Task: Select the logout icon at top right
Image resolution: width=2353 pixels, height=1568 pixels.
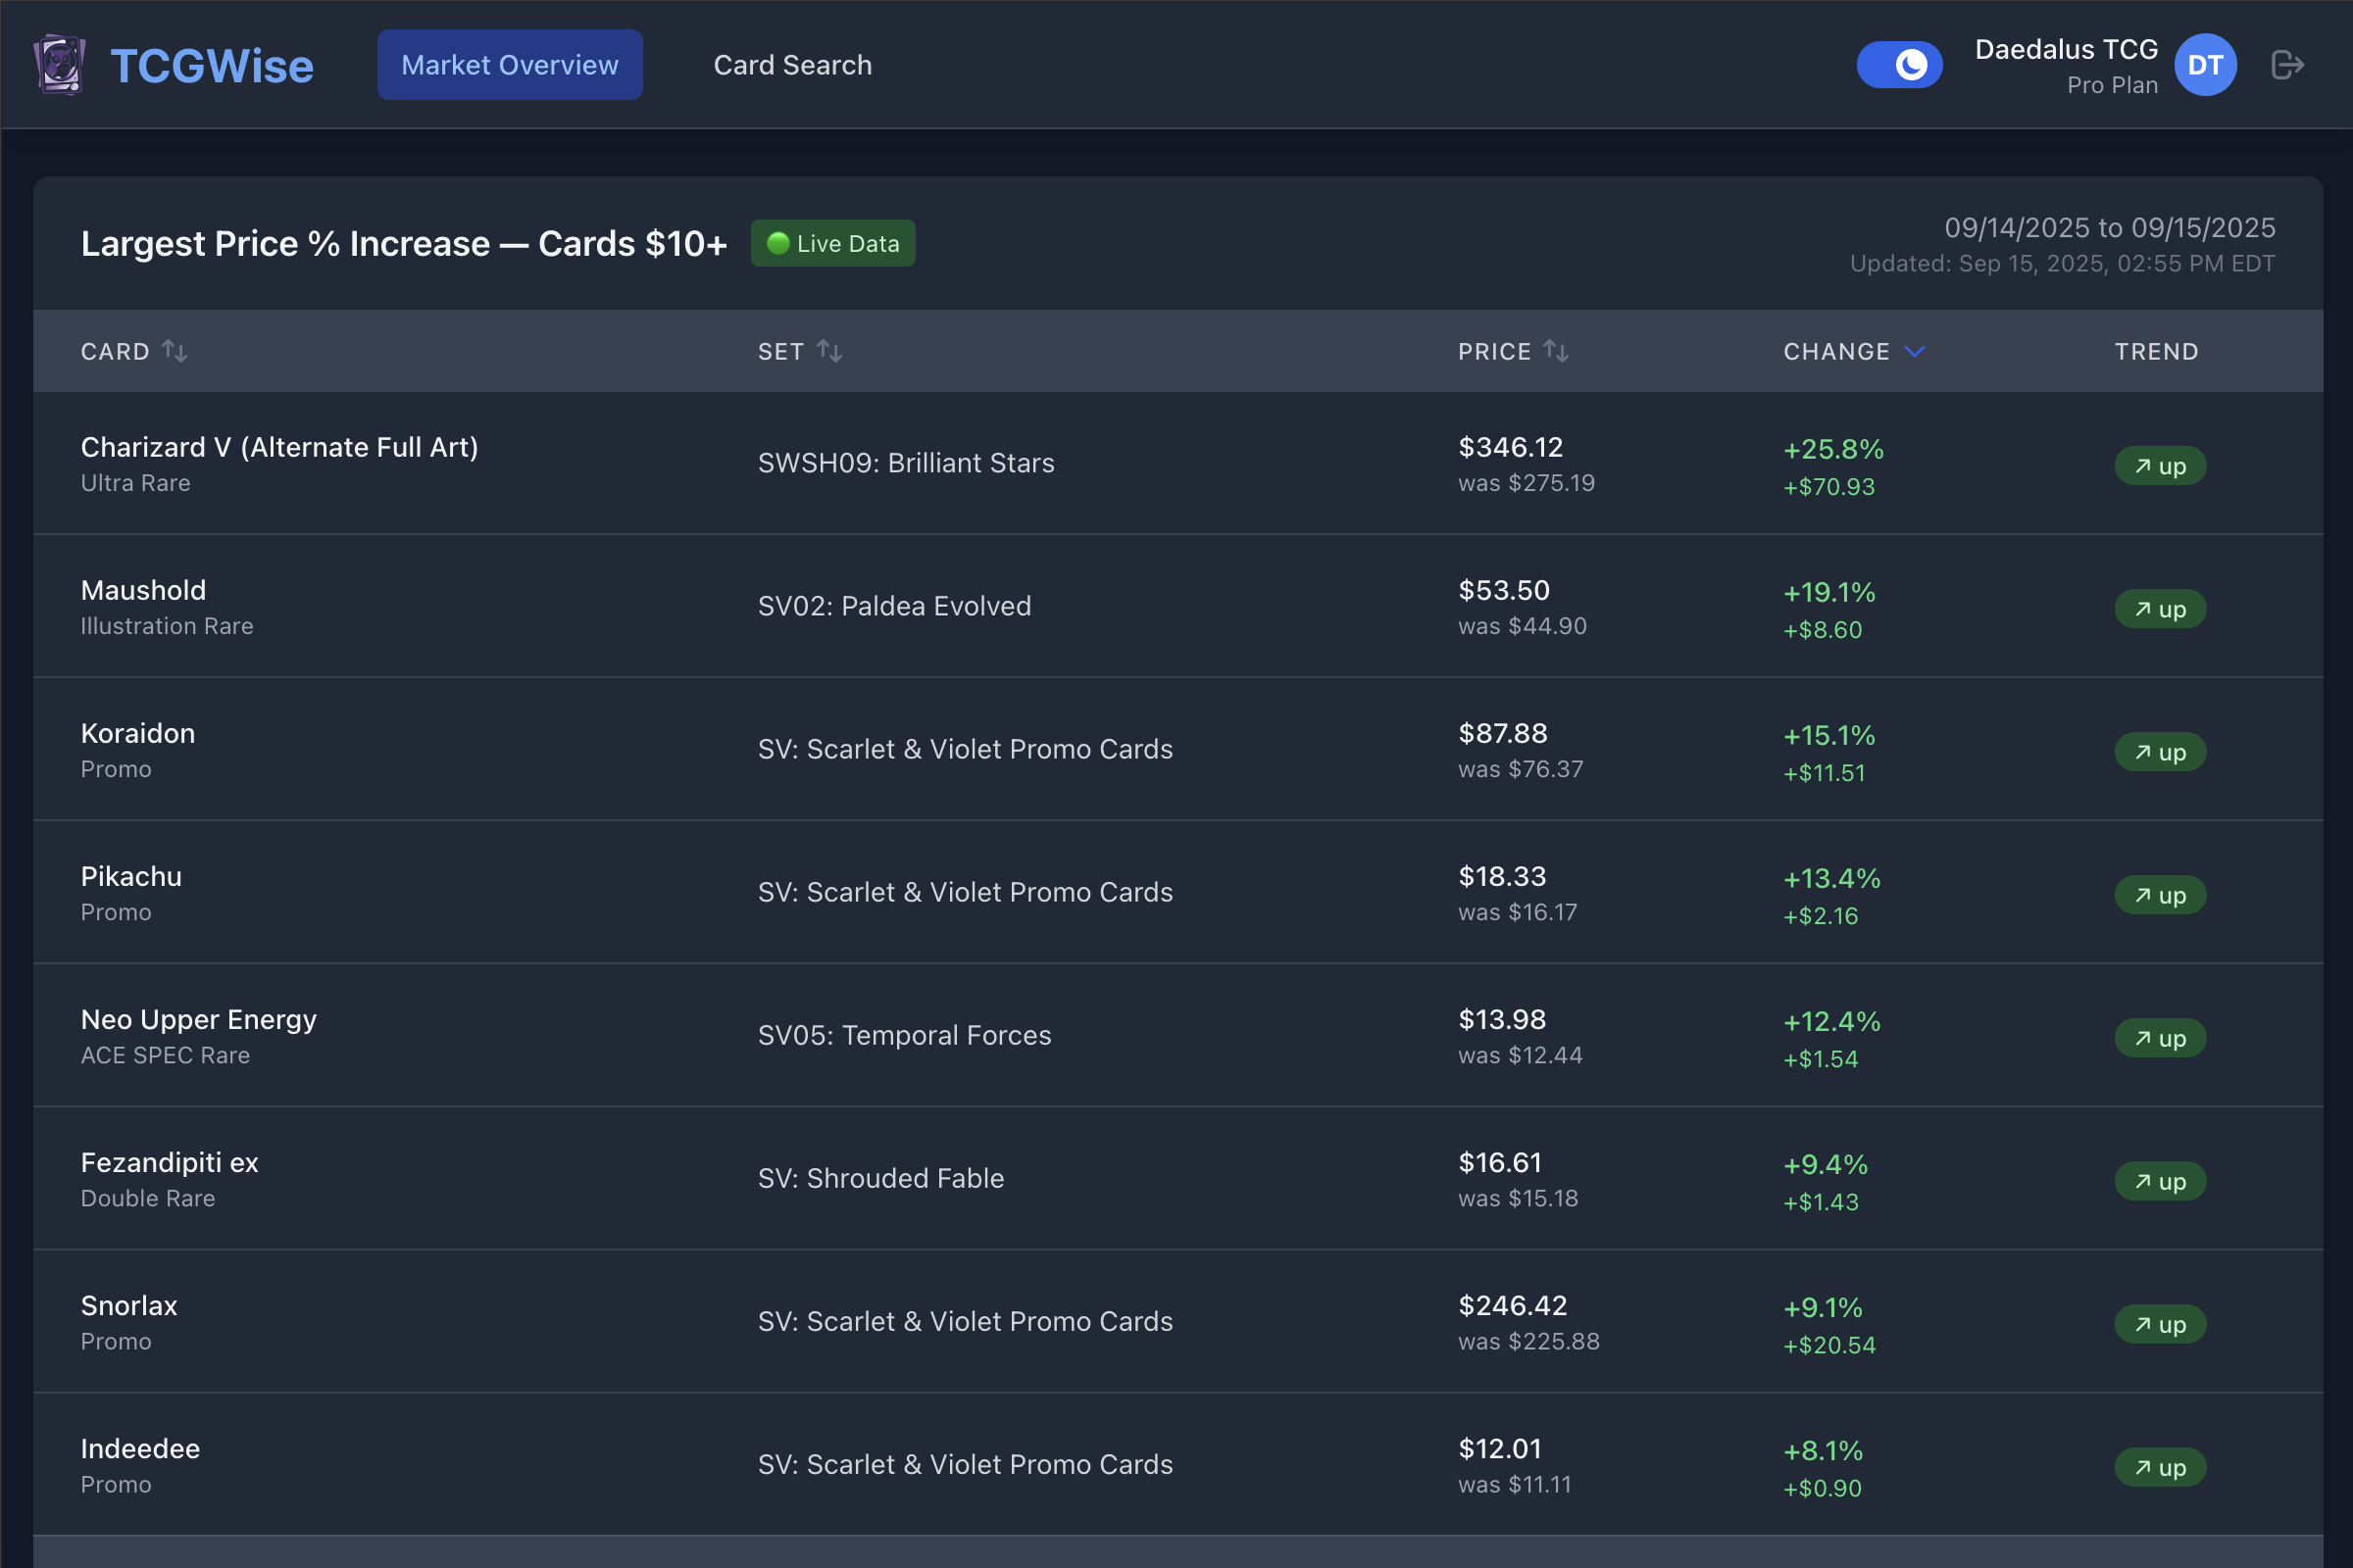Action: (2286, 64)
